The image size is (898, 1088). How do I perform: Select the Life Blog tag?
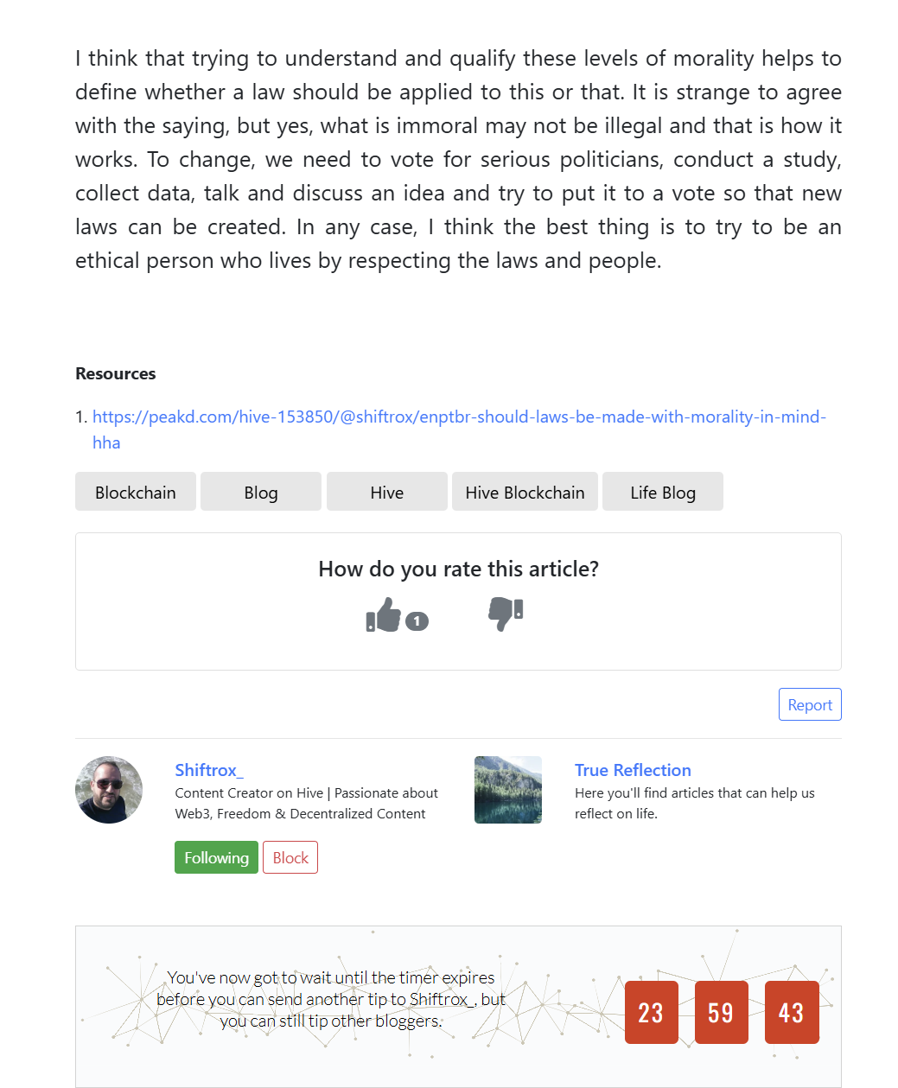(663, 492)
